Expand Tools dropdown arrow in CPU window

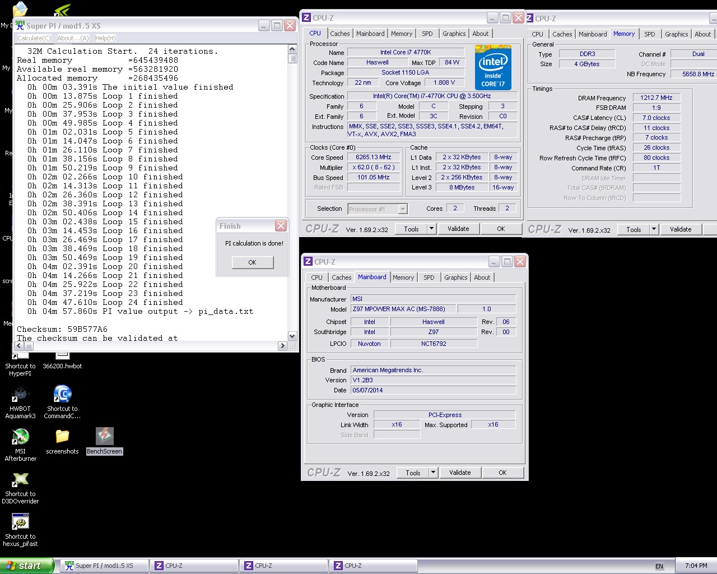pos(431,229)
